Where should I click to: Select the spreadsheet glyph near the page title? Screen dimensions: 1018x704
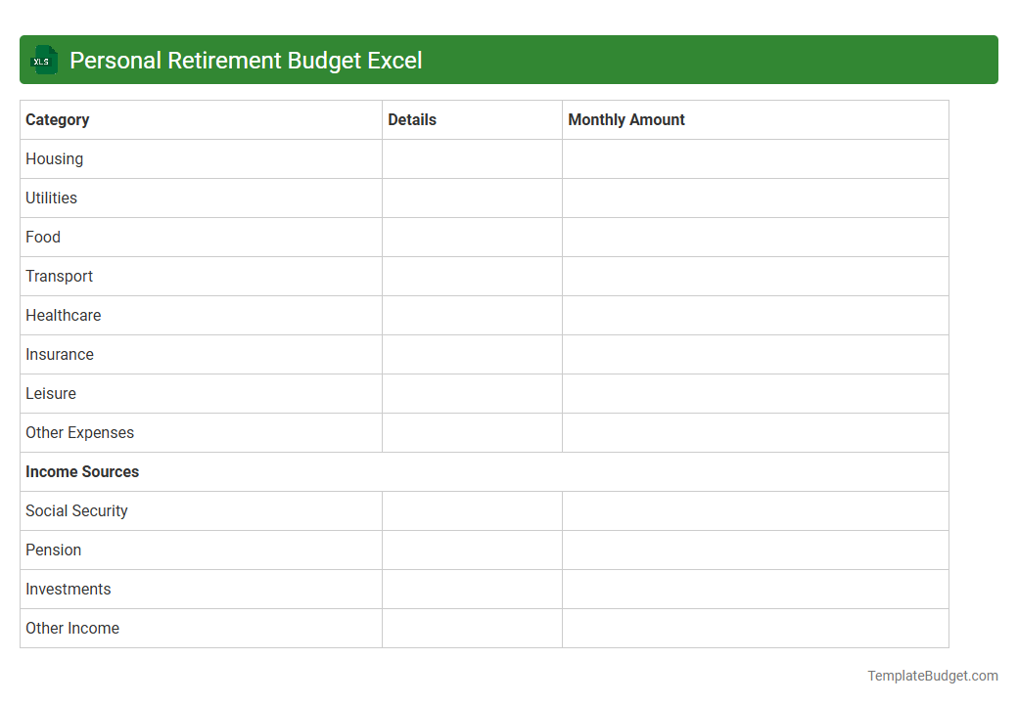pyautogui.click(x=43, y=60)
